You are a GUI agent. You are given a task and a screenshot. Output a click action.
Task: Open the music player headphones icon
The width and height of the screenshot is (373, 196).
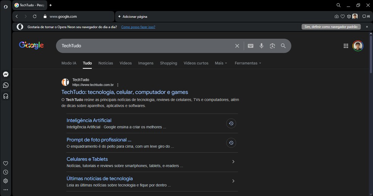6,96
